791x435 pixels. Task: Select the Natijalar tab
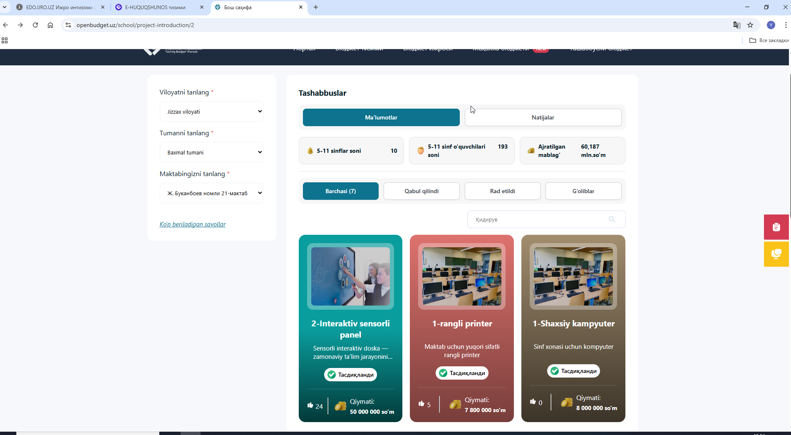point(543,117)
